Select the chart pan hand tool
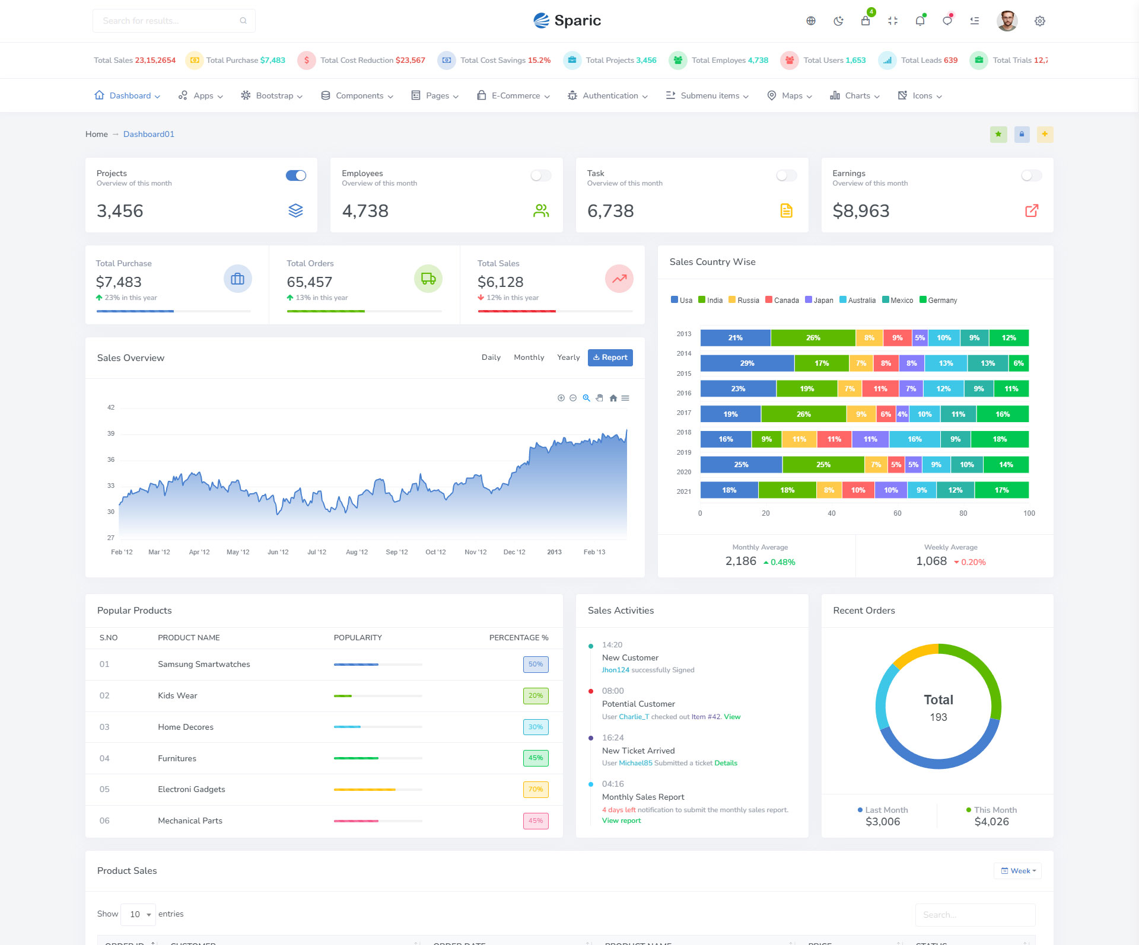This screenshot has height=945, width=1139. click(600, 398)
